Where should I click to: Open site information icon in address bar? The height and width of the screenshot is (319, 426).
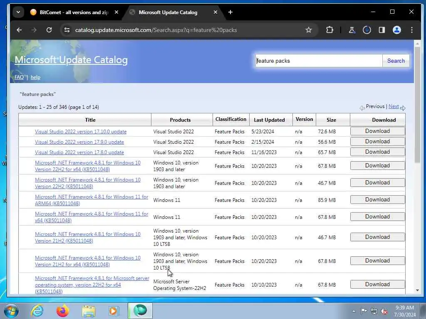tap(67, 30)
